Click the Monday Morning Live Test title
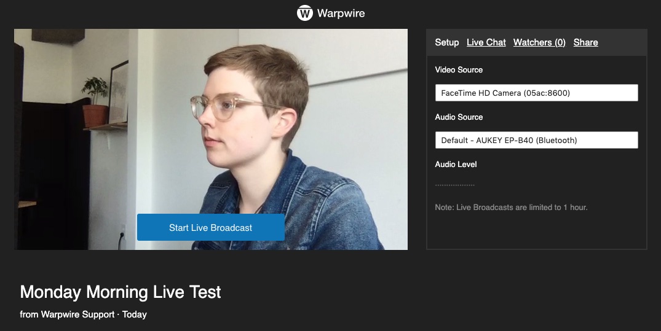The width and height of the screenshot is (661, 331). click(121, 292)
